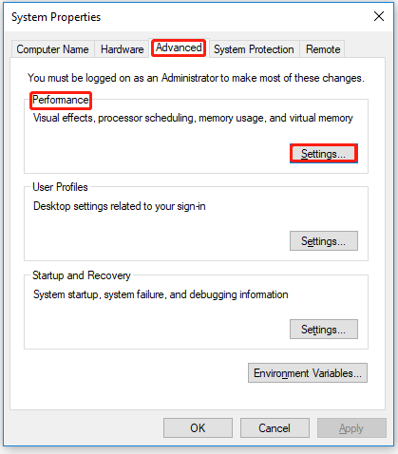This screenshot has height=454, width=398.
Task: Click the Administrator logon notice text
Action: coord(196,78)
